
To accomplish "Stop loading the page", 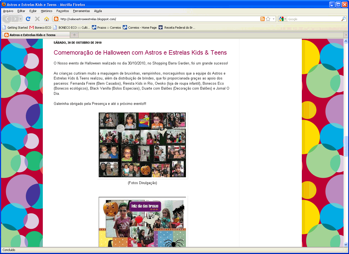I will 37,19.
